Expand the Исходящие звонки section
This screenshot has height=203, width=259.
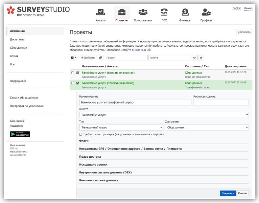(93, 165)
